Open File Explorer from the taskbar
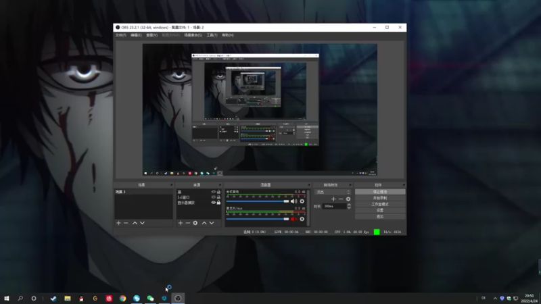This screenshot has height=304, width=541. [67, 299]
